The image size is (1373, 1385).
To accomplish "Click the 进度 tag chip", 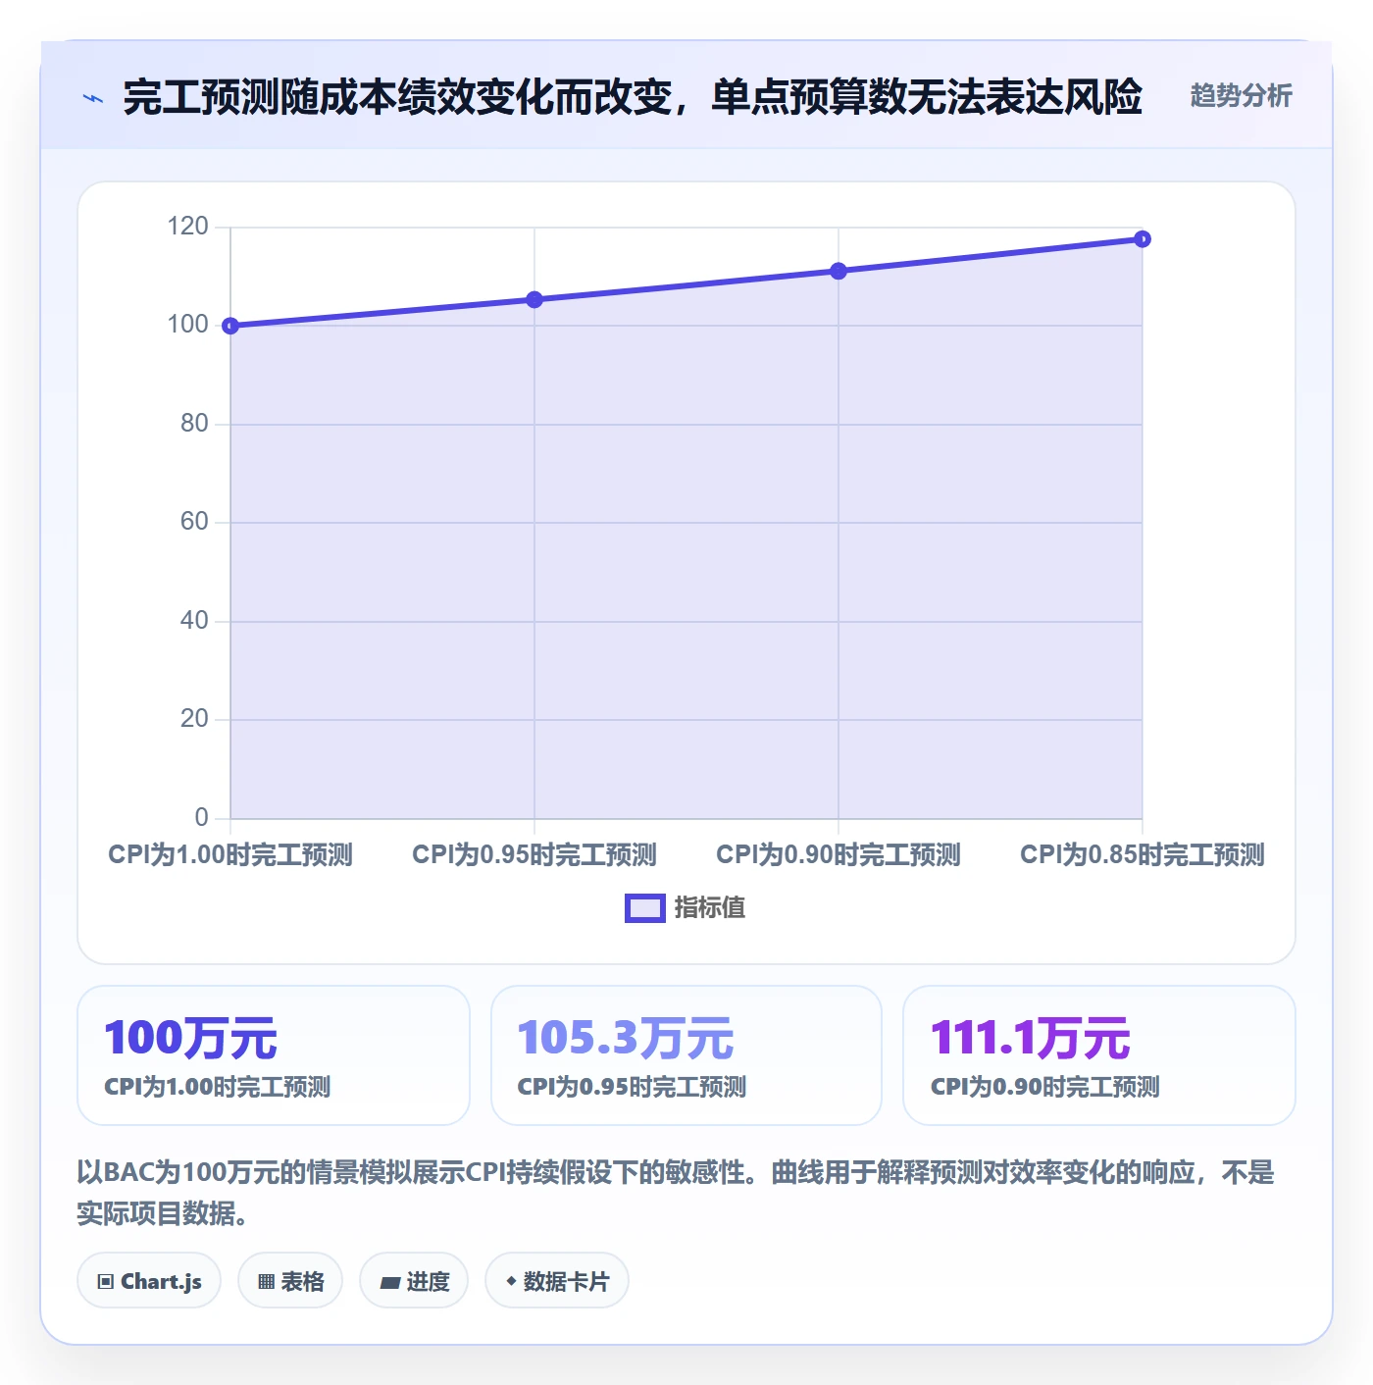I will pyautogui.click(x=414, y=1281).
